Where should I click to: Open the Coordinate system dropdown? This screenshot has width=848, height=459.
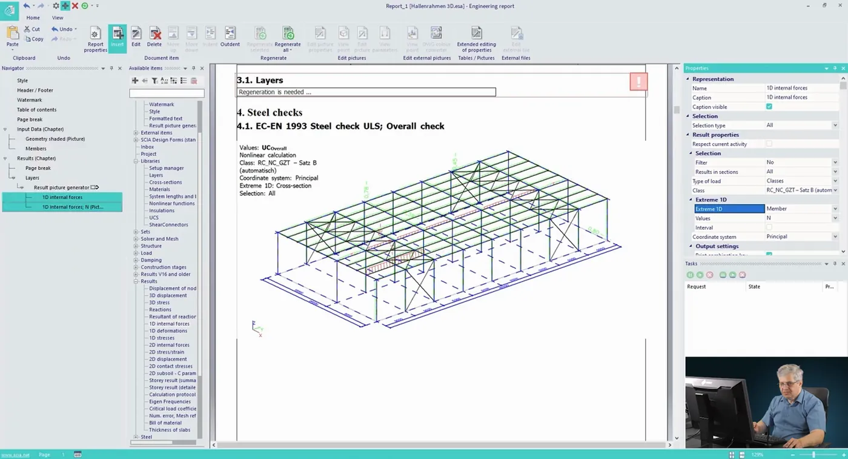pos(835,237)
